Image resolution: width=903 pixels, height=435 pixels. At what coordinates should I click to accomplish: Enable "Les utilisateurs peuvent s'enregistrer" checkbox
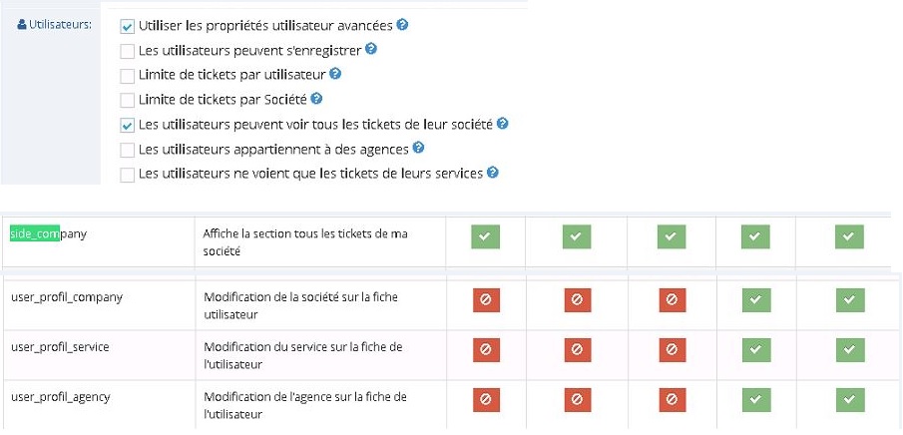(x=127, y=50)
